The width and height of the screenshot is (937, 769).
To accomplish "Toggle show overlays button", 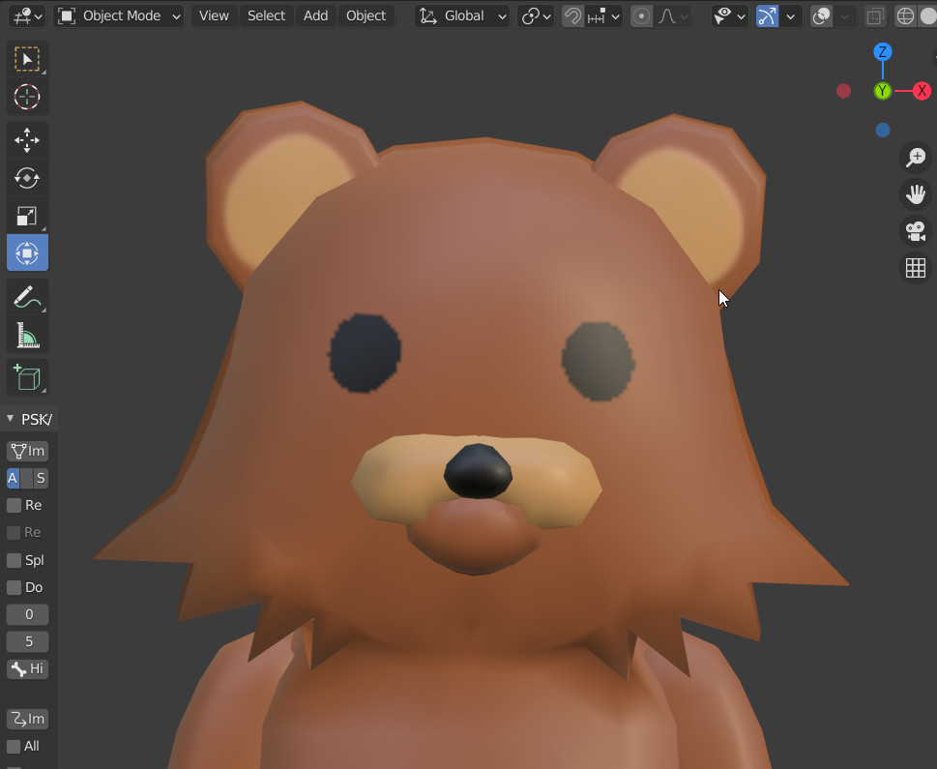I will 822,16.
